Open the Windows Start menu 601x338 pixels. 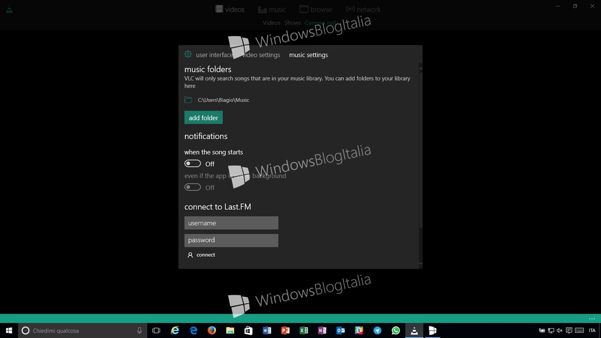coord(9,330)
